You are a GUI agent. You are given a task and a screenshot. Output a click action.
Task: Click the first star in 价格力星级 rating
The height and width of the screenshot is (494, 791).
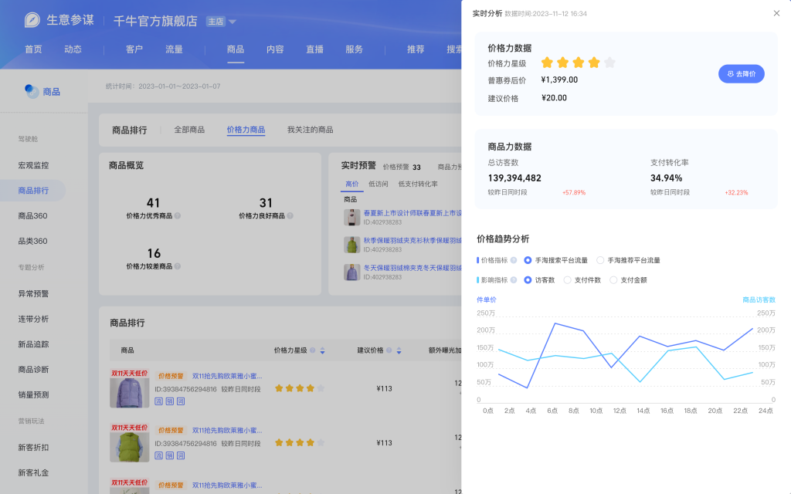547,63
